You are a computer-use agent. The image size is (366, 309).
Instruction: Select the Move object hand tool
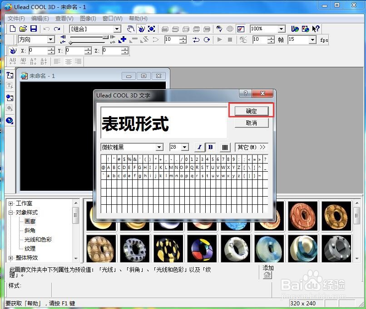click(131, 29)
